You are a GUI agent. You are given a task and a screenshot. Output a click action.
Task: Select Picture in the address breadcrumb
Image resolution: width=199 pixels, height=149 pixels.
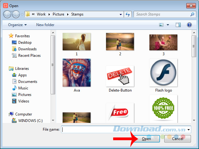point(58,14)
